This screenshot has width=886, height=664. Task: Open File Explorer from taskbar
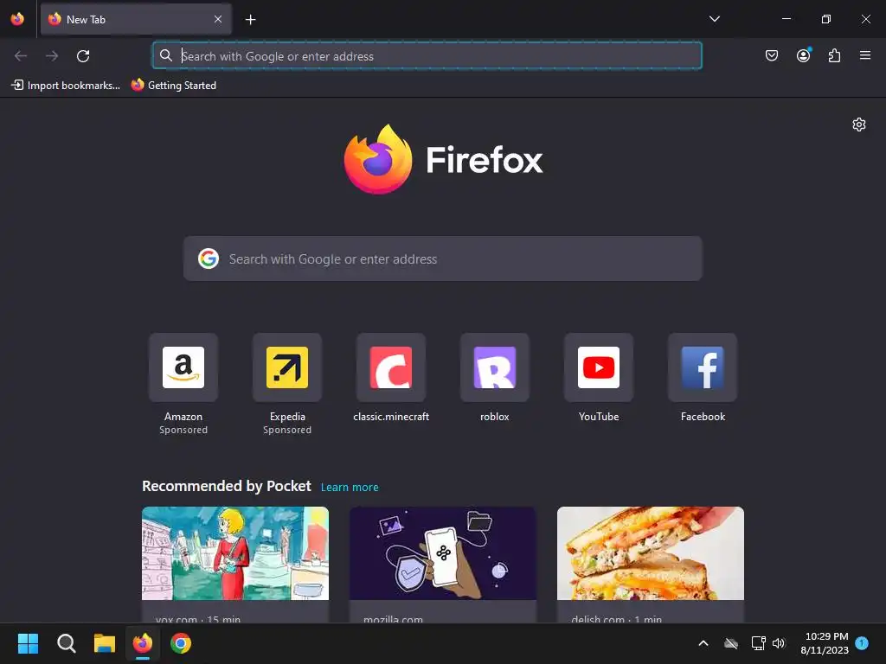click(105, 643)
